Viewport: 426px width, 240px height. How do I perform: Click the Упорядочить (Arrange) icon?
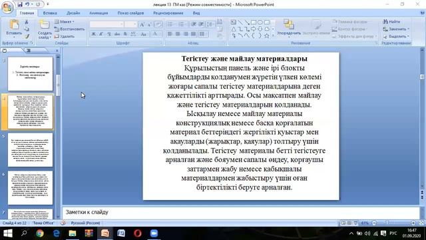pos(288,24)
